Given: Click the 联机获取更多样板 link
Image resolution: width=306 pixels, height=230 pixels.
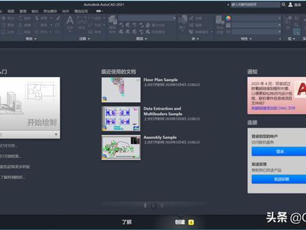Looking at the screenshot, I should tap(15, 167).
